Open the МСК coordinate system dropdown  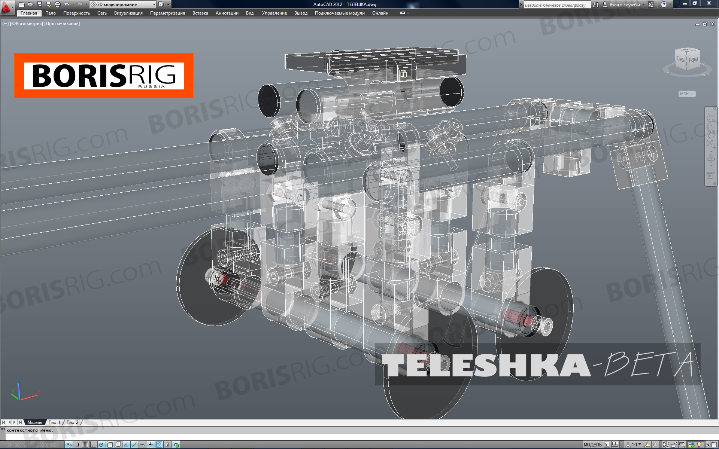(687, 94)
